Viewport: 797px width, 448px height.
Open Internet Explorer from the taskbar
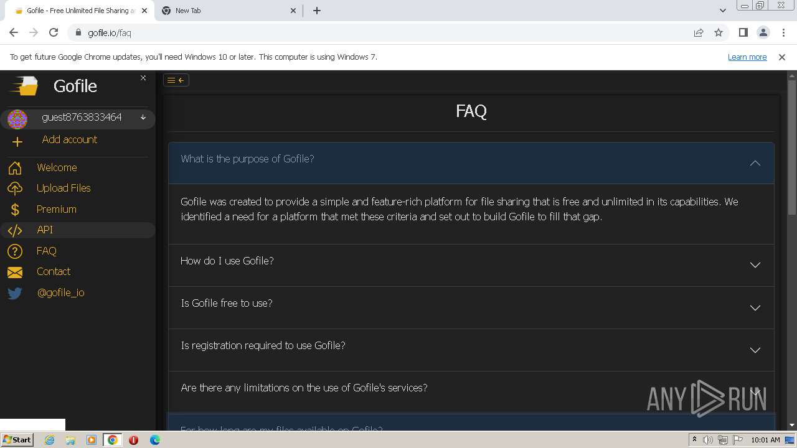(49, 440)
